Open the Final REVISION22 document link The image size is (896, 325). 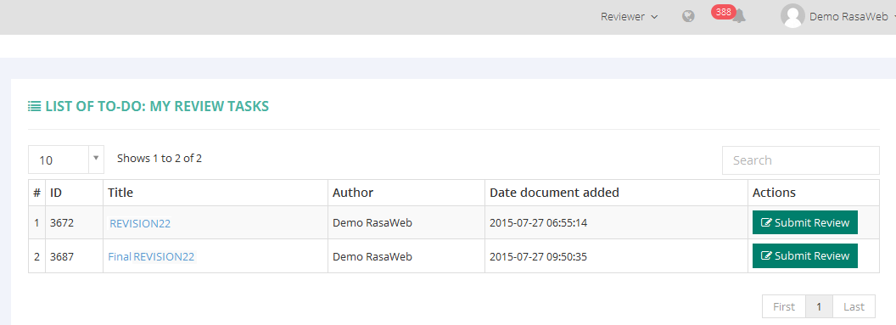click(151, 256)
